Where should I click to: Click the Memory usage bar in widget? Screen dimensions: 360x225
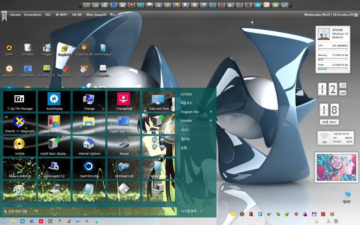pyautogui.click(x=333, y=59)
